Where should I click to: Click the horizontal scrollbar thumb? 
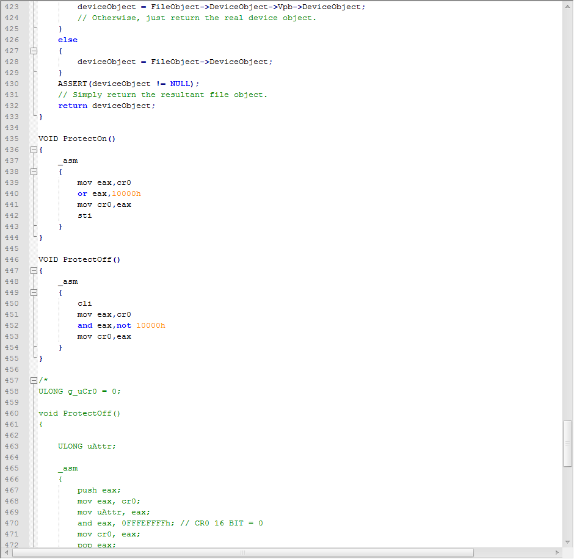242,552
